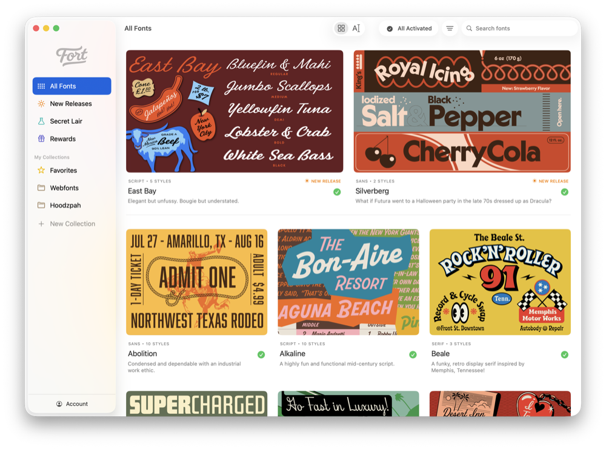Click "Serif • 3 Styles" label

[451, 343]
